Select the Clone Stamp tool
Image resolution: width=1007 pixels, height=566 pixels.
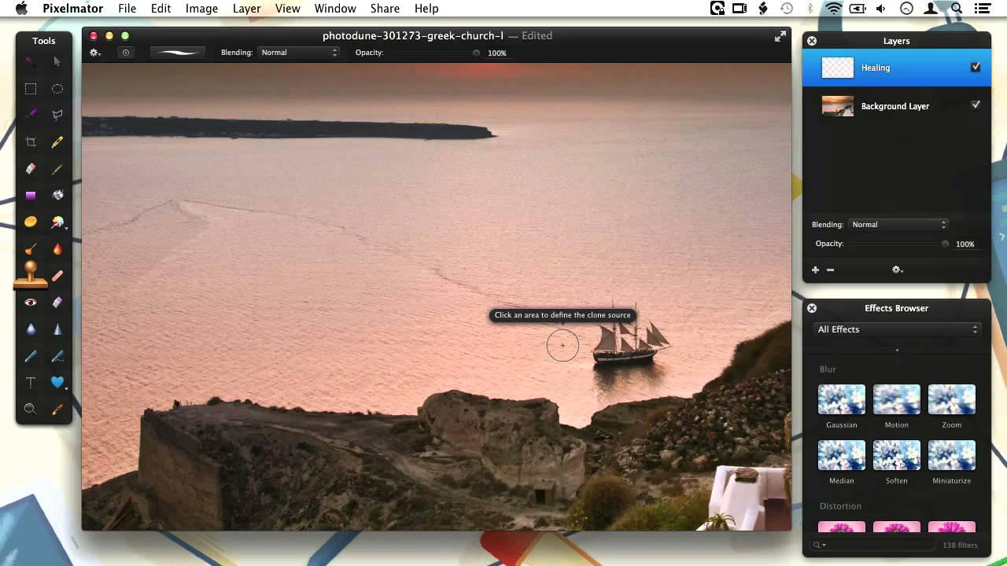point(31,275)
